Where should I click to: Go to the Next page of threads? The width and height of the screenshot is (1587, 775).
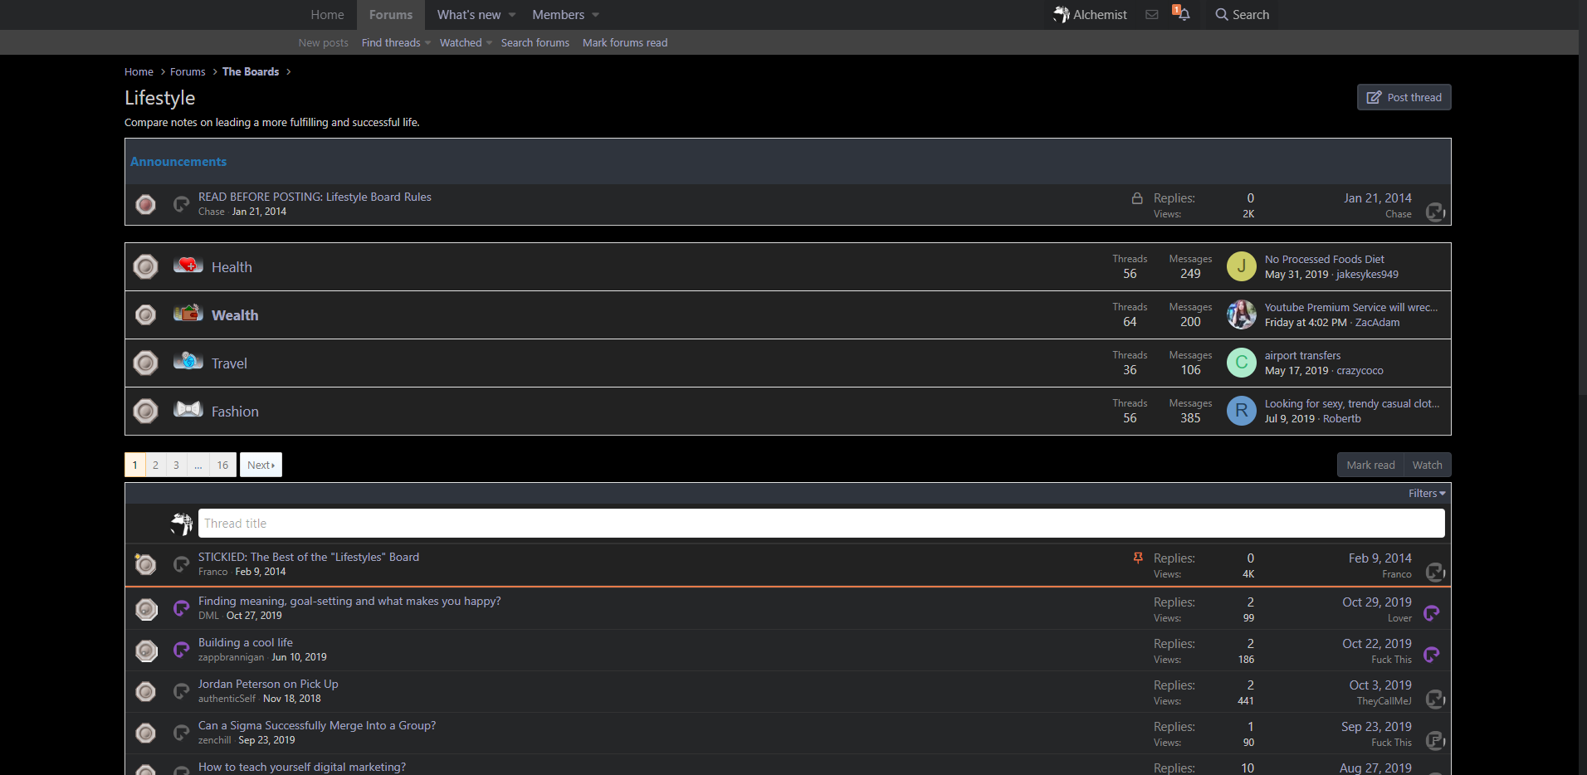pos(261,465)
